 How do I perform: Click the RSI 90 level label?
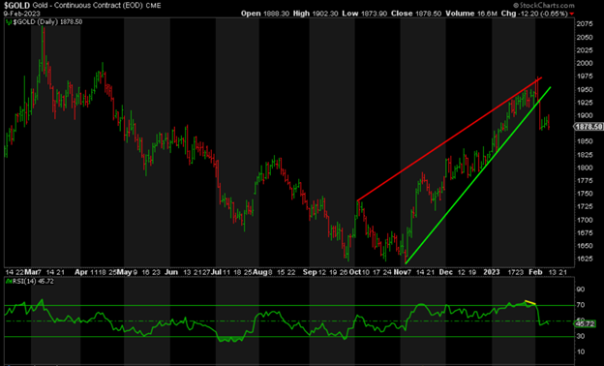tap(581, 290)
